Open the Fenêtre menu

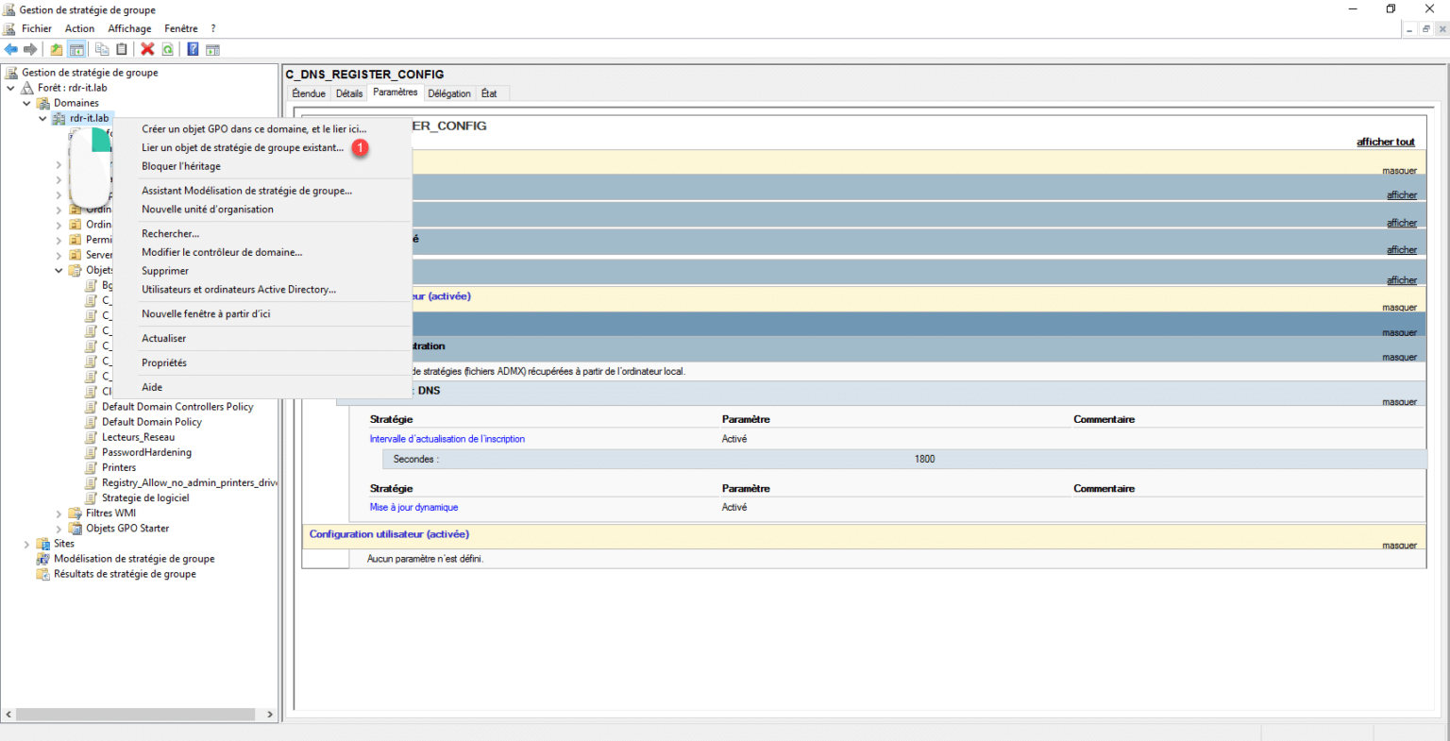click(x=181, y=28)
